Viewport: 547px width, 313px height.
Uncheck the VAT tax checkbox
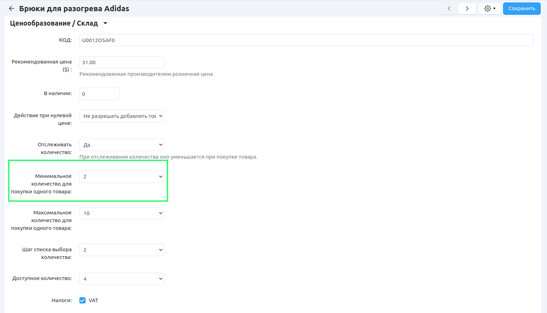[x=83, y=300]
